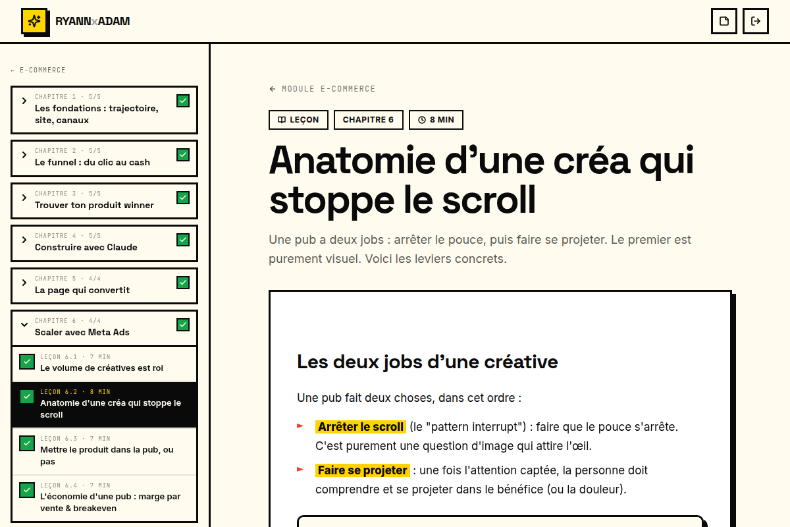Click the book icon in Leçon badge
The height and width of the screenshot is (527, 790).
pyautogui.click(x=282, y=120)
